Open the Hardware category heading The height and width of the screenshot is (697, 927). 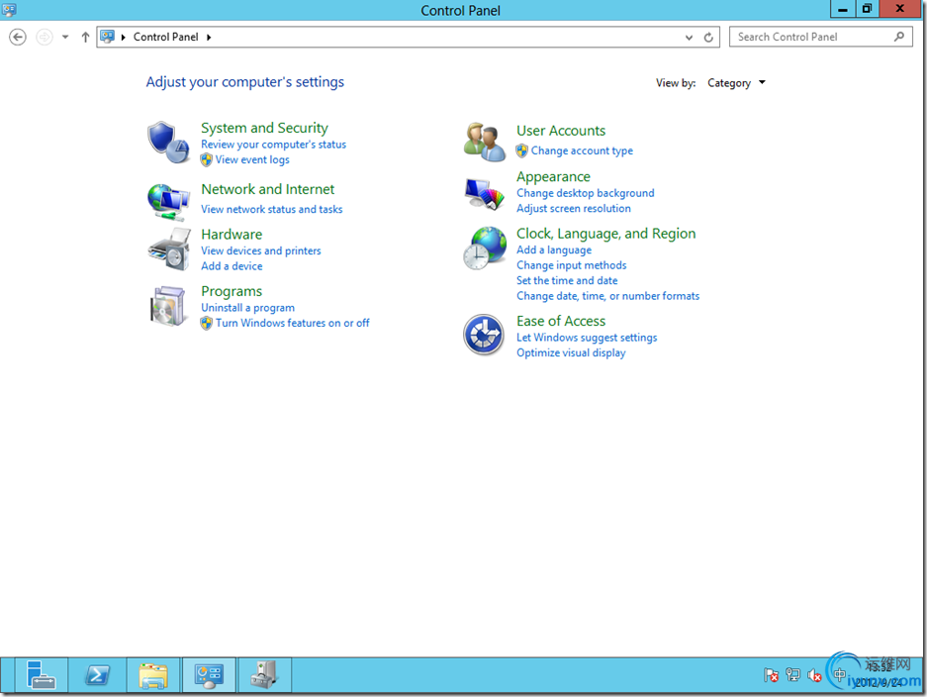[x=232, y=235]
